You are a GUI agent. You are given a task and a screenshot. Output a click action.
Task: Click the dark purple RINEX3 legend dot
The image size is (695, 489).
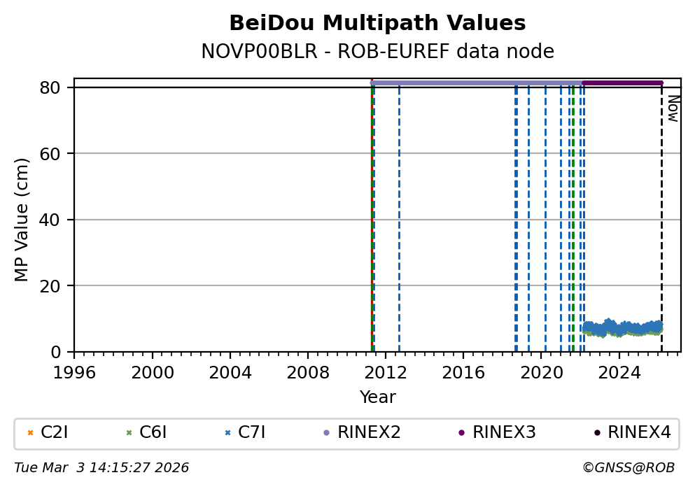(461, 433)
